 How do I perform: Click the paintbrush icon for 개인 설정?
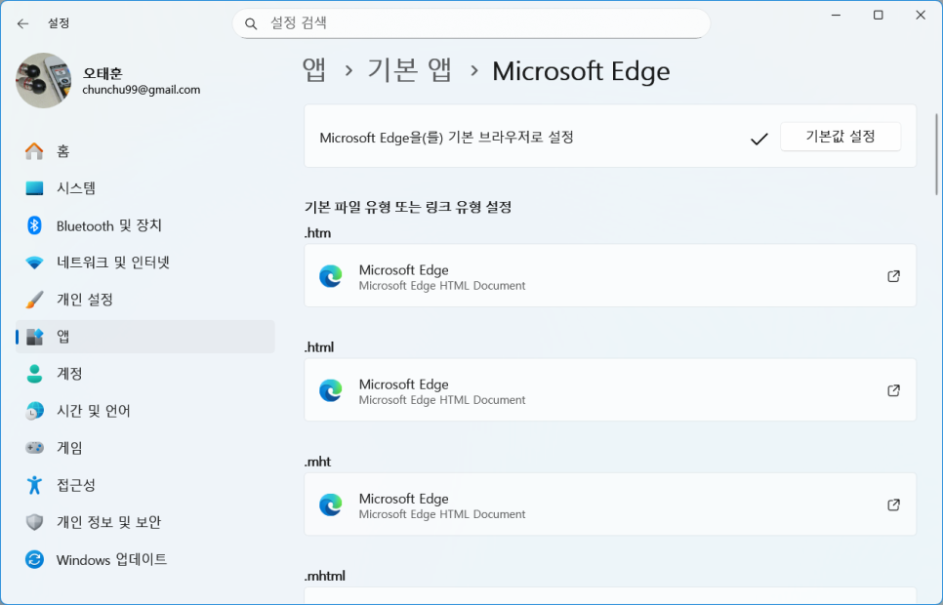[x=34, y=300]
